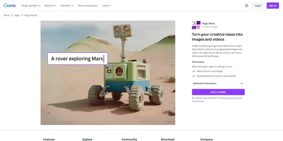This screenshot has width=283, height=141.
Task: Click the Sign up button
Action: [273, 6]
